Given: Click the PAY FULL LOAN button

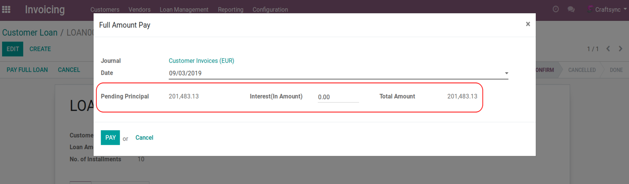Looking at the screenshot, I should (x=27, y=70).
